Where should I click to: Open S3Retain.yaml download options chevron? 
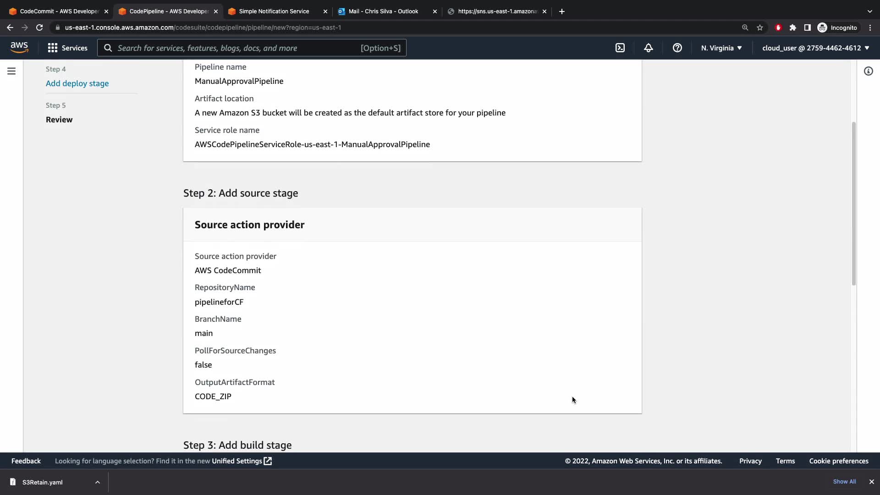98,482
